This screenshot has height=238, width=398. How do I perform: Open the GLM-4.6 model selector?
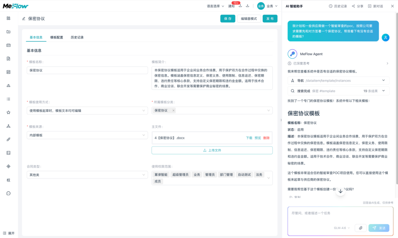(342, 228)
